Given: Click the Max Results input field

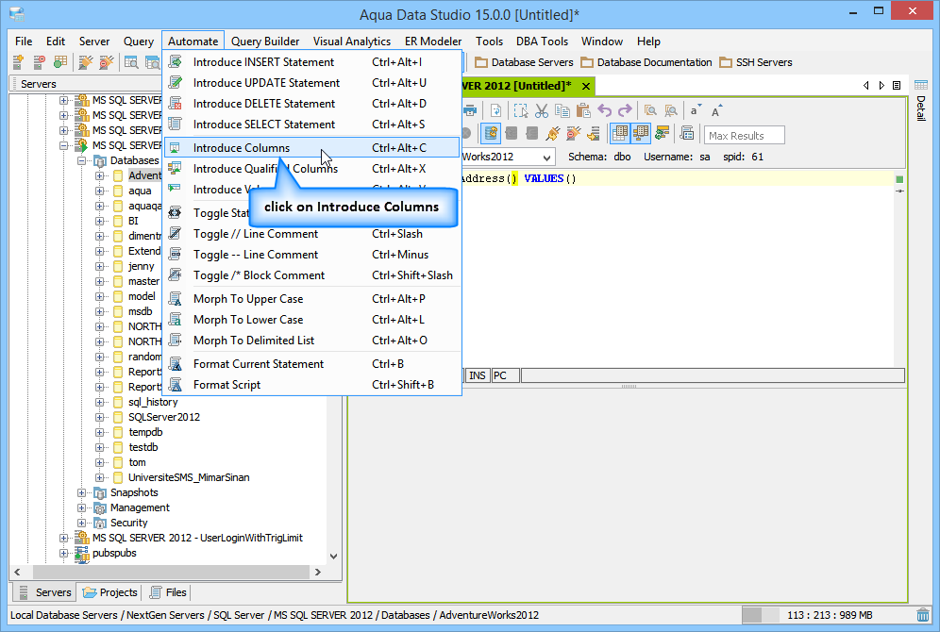Looking at the screenshot, I should point(744,136).
